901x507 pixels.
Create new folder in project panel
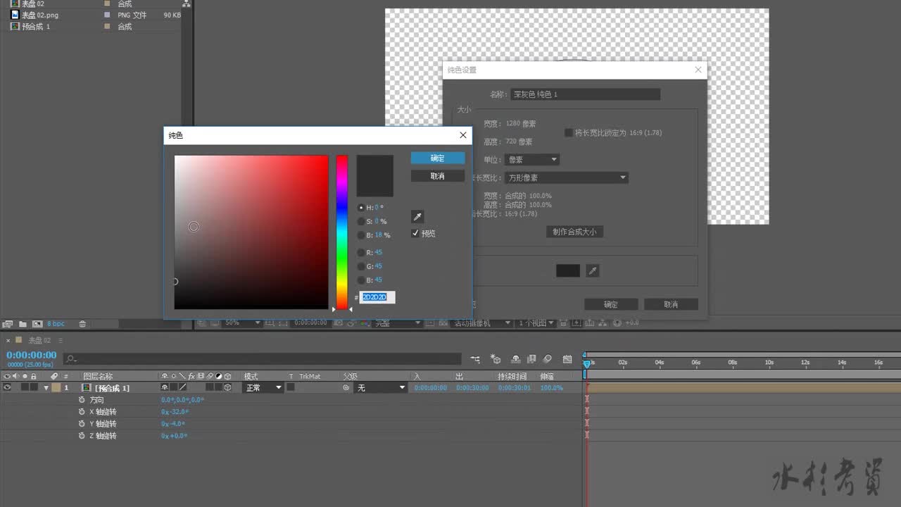tap(23, 324)
